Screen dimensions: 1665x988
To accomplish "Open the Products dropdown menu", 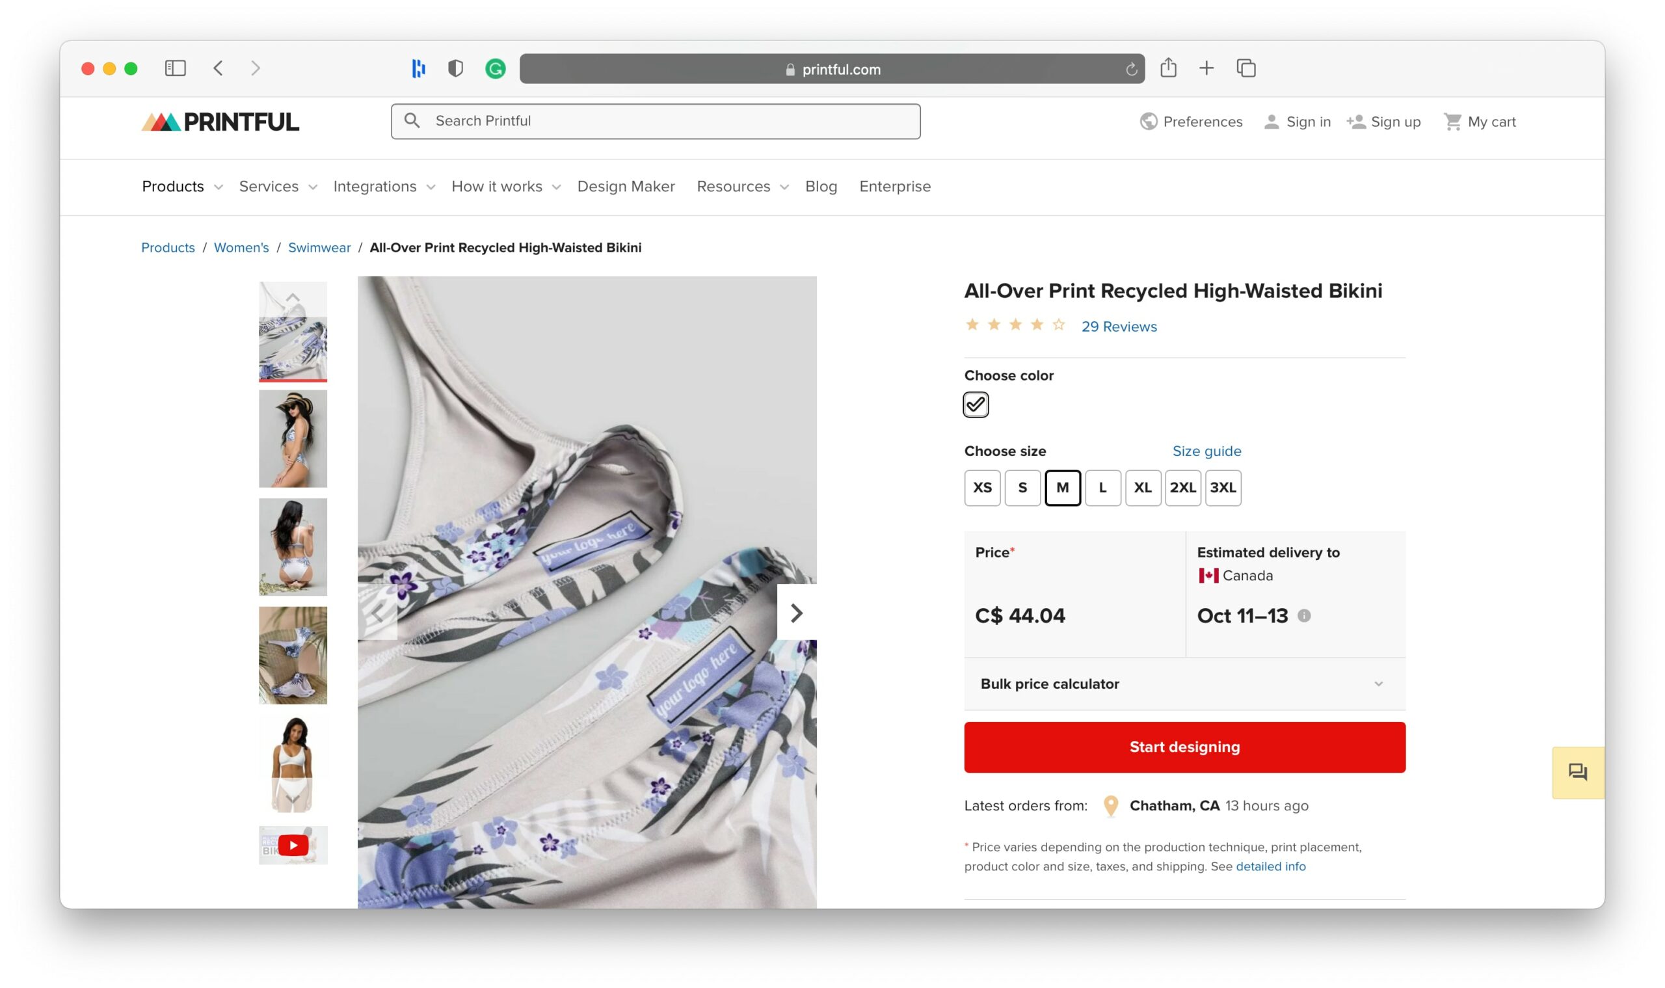I will pos(173,187).
